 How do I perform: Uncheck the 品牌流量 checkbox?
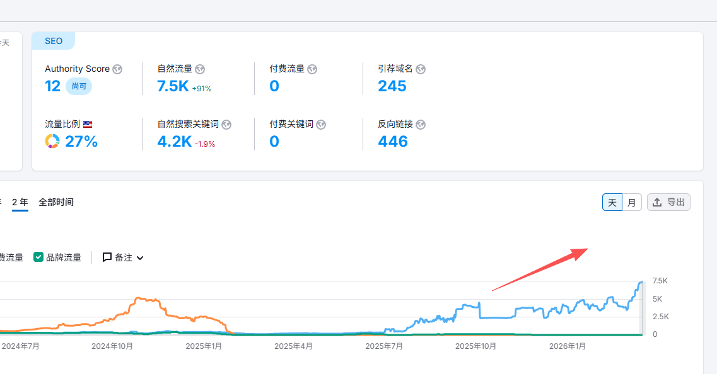[38, 257]
